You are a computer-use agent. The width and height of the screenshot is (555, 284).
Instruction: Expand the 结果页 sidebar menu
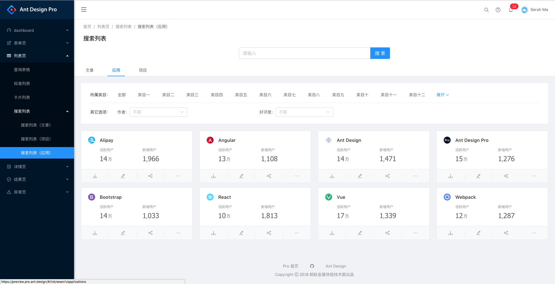pyautogui.click(x=37, y=179)
